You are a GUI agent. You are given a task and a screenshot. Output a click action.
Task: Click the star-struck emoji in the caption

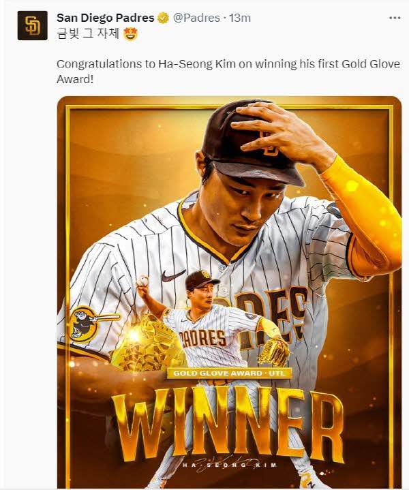tap(131, 34)
